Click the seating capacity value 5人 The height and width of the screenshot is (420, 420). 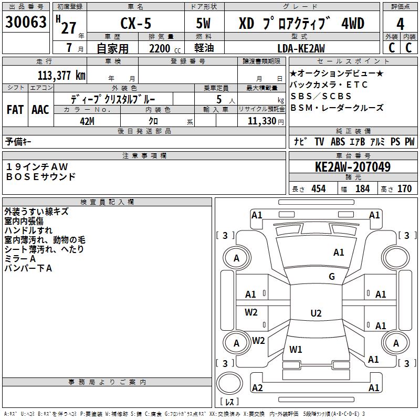click(226, 99)
